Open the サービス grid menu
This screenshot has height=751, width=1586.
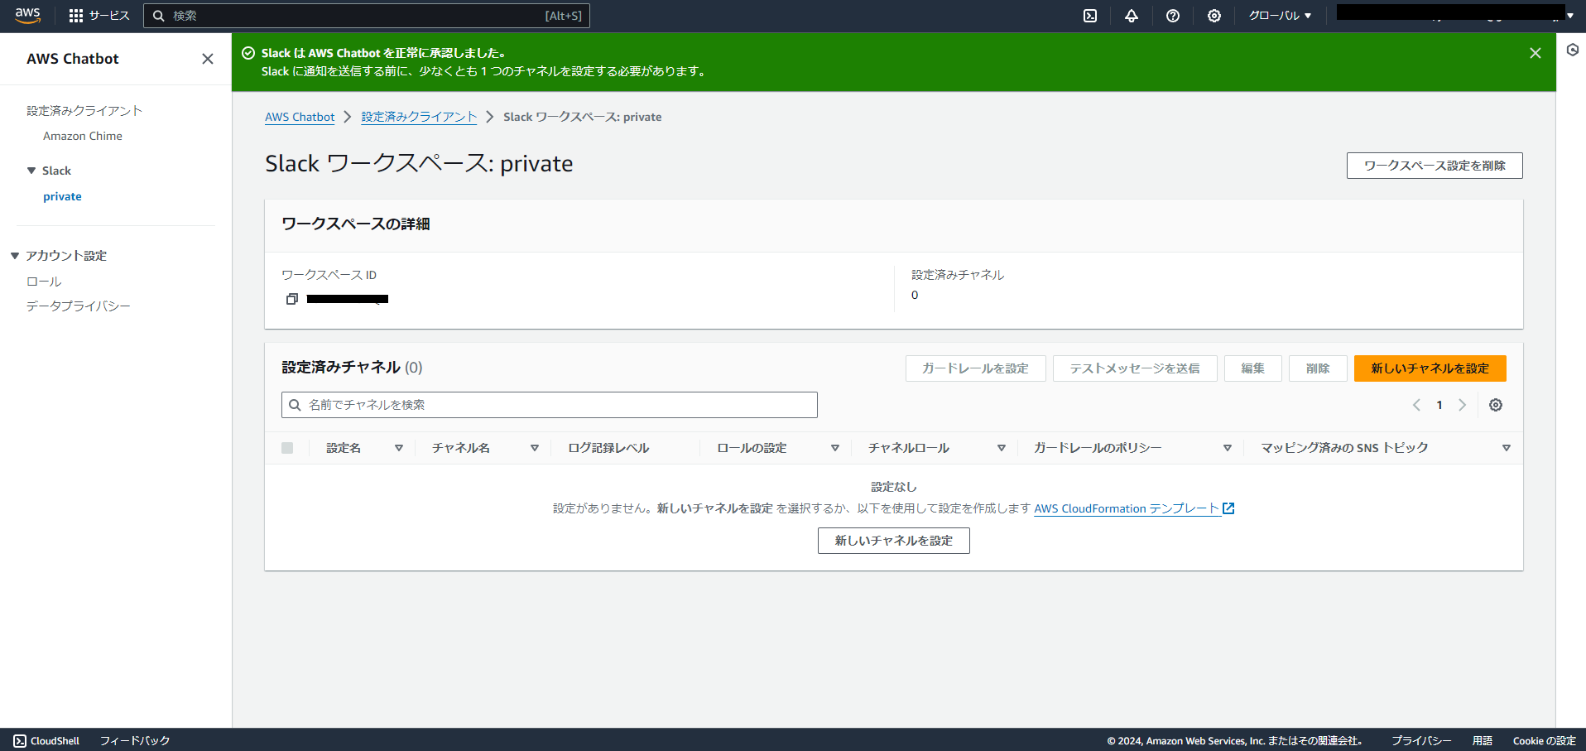point(99,16)
